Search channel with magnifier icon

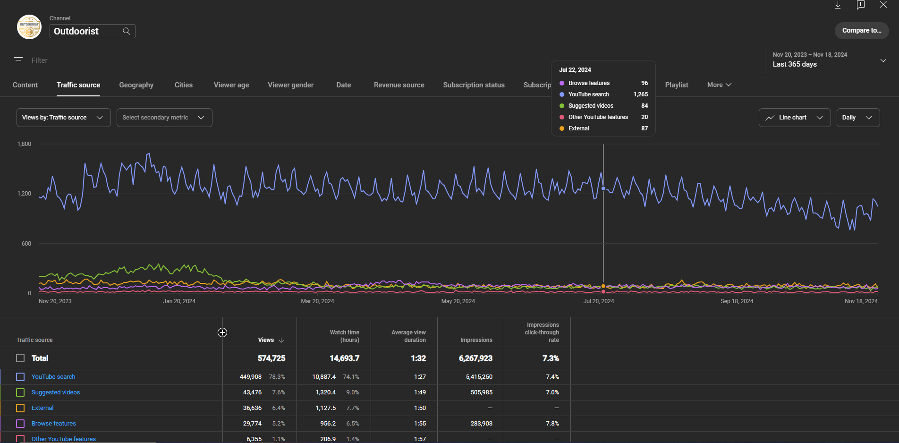[126, 31]
